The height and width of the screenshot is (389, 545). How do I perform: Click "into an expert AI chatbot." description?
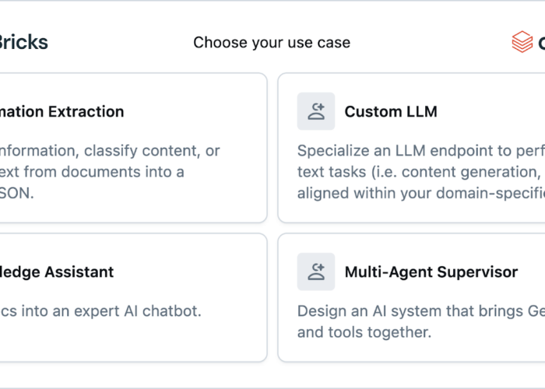[100, 311]
